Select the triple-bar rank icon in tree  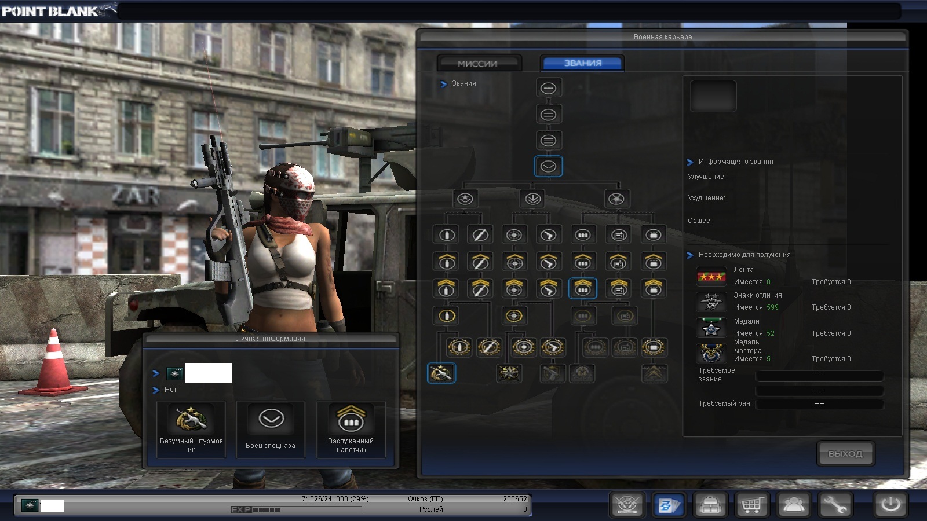click(548, 140)
